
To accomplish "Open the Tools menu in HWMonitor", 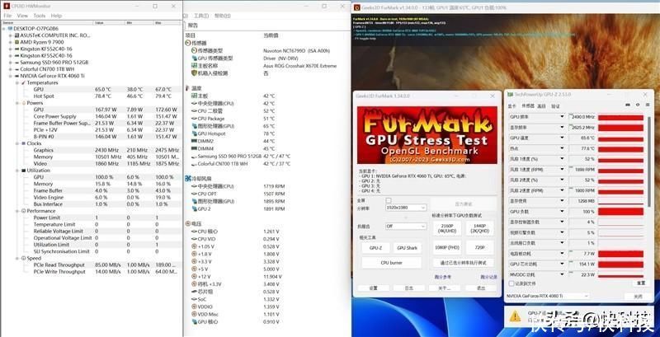I will pyautogui.click(x=39, y=16).
